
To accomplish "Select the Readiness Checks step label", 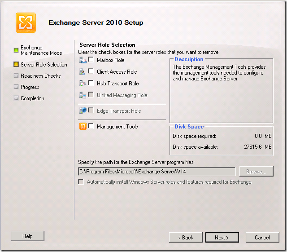I will [x=41, y=76].
